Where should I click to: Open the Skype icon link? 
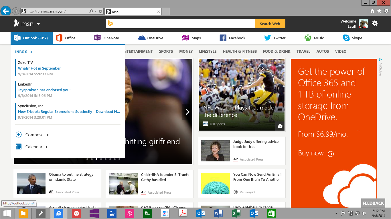[x=346, y=38]
